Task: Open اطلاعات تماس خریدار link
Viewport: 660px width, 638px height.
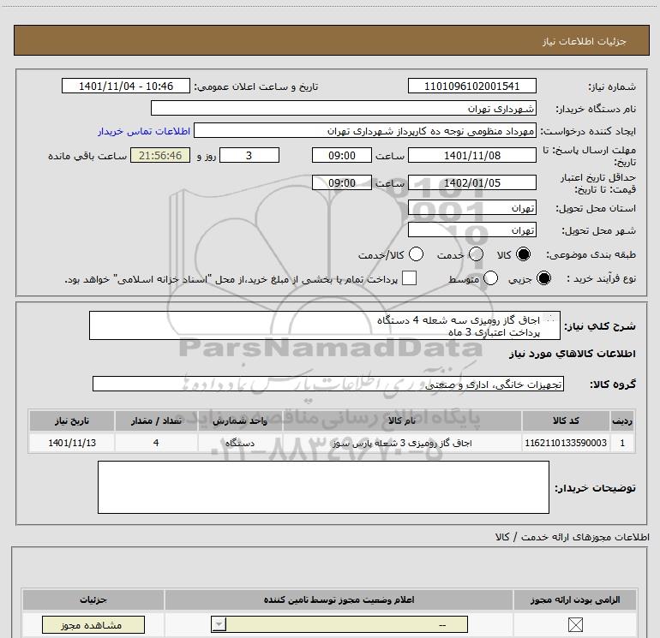Action: click(144, 131)
